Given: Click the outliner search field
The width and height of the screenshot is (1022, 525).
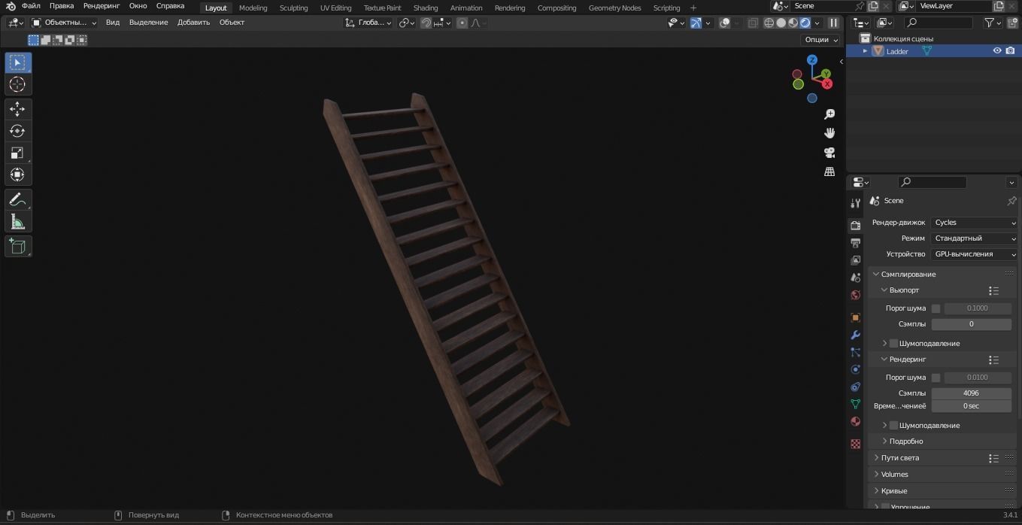Looking at the screenshot, I should [939, 23].
